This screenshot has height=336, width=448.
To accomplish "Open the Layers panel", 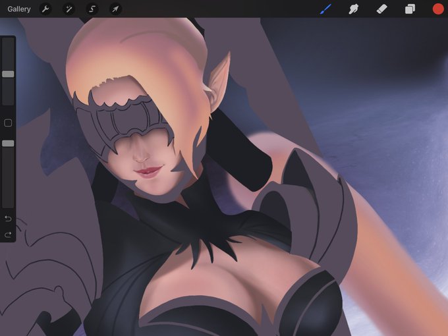I will (x=410, y=9).
